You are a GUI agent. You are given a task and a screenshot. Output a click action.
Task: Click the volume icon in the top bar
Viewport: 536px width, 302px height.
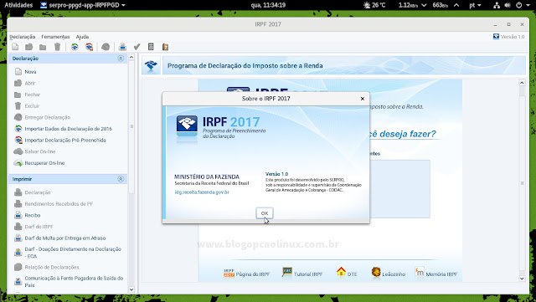[508, 5]
